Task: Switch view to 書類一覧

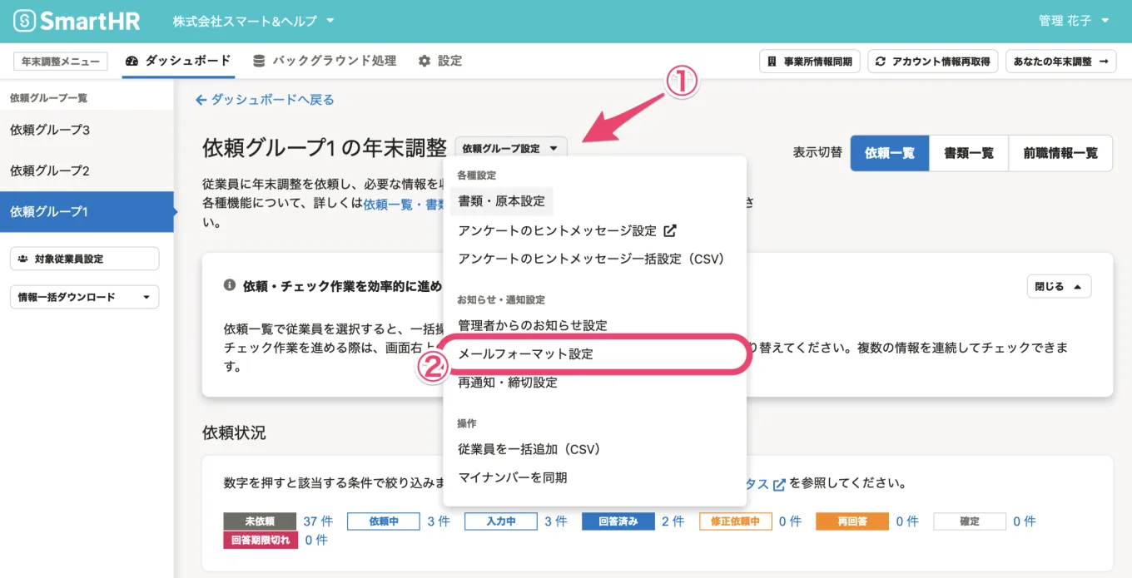Action: 969,153
